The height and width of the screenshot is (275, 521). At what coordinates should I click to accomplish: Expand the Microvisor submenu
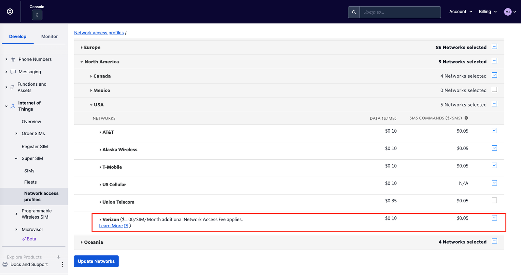16,230
